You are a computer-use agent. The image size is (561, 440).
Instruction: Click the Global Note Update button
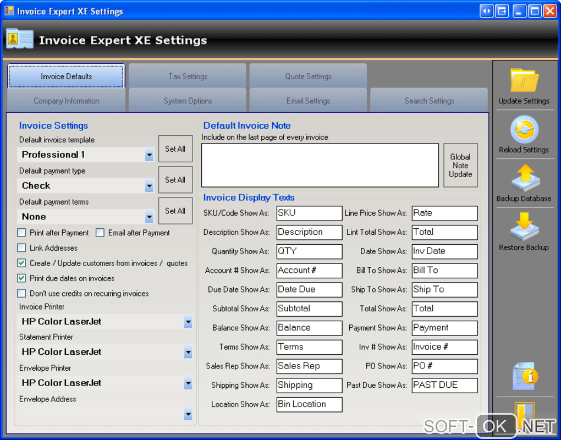460,165
